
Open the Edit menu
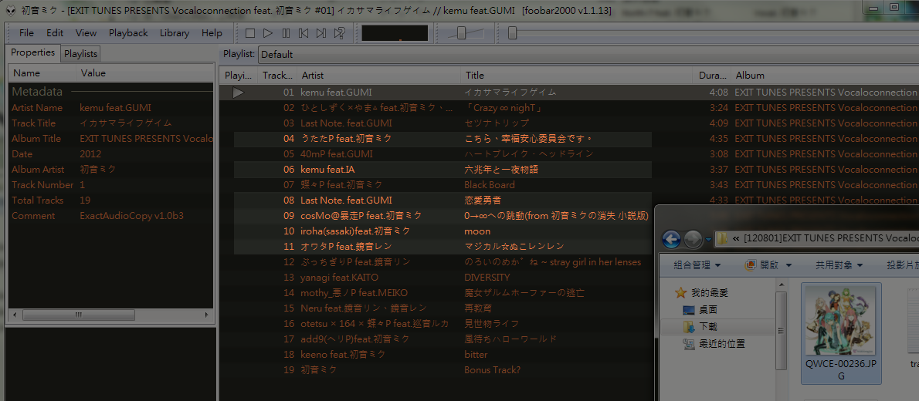55,33
